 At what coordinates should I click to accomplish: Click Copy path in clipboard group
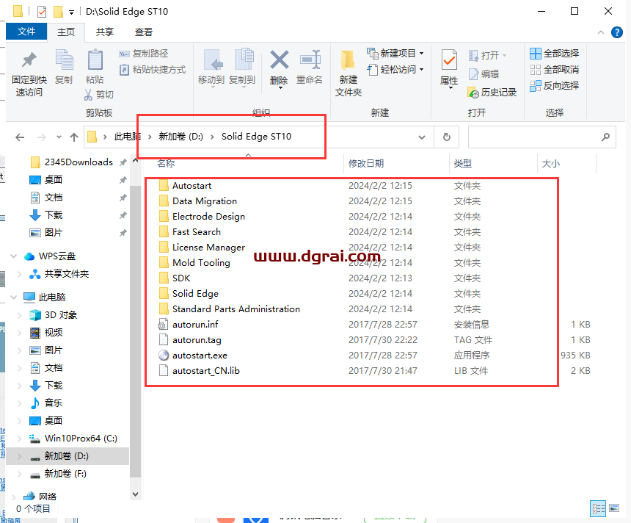(144, 53)
